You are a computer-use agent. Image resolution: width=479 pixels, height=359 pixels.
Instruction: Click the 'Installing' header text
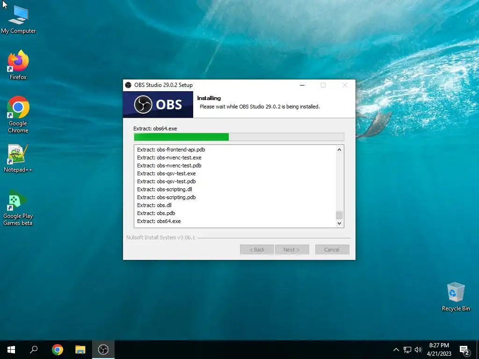[209, 98]
